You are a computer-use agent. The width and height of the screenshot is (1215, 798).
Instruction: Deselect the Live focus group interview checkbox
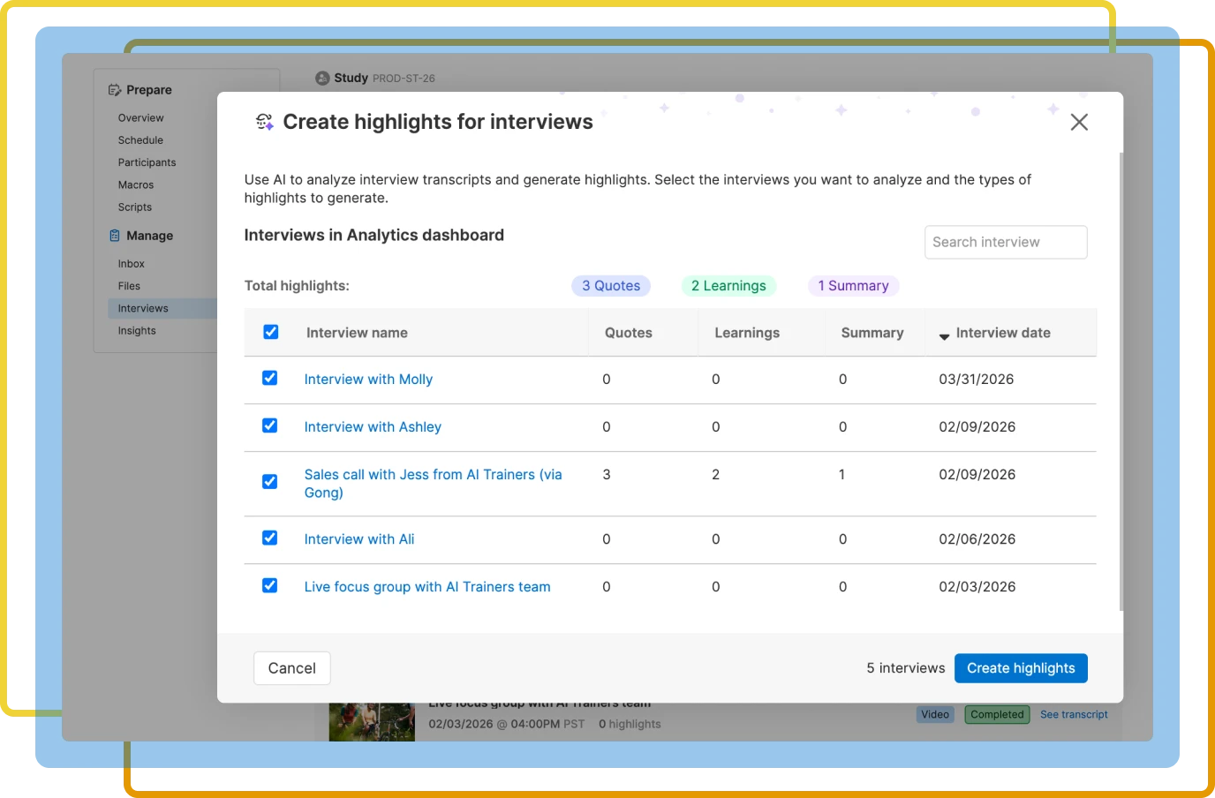point(270,585)
